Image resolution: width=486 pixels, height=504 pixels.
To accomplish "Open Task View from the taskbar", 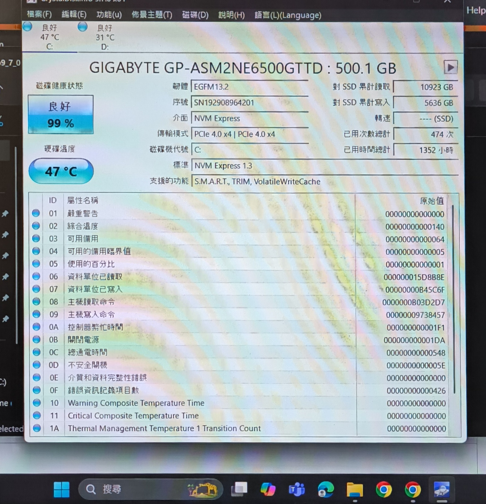I will click(x=239, y=489).
